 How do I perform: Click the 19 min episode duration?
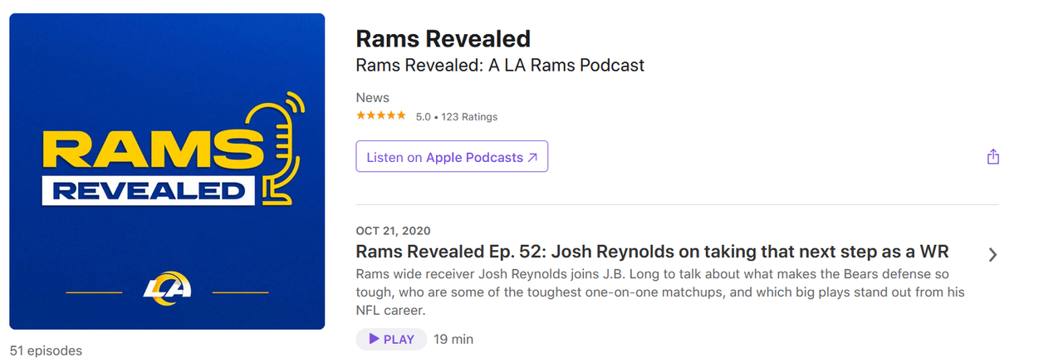(x=453, y=339)
